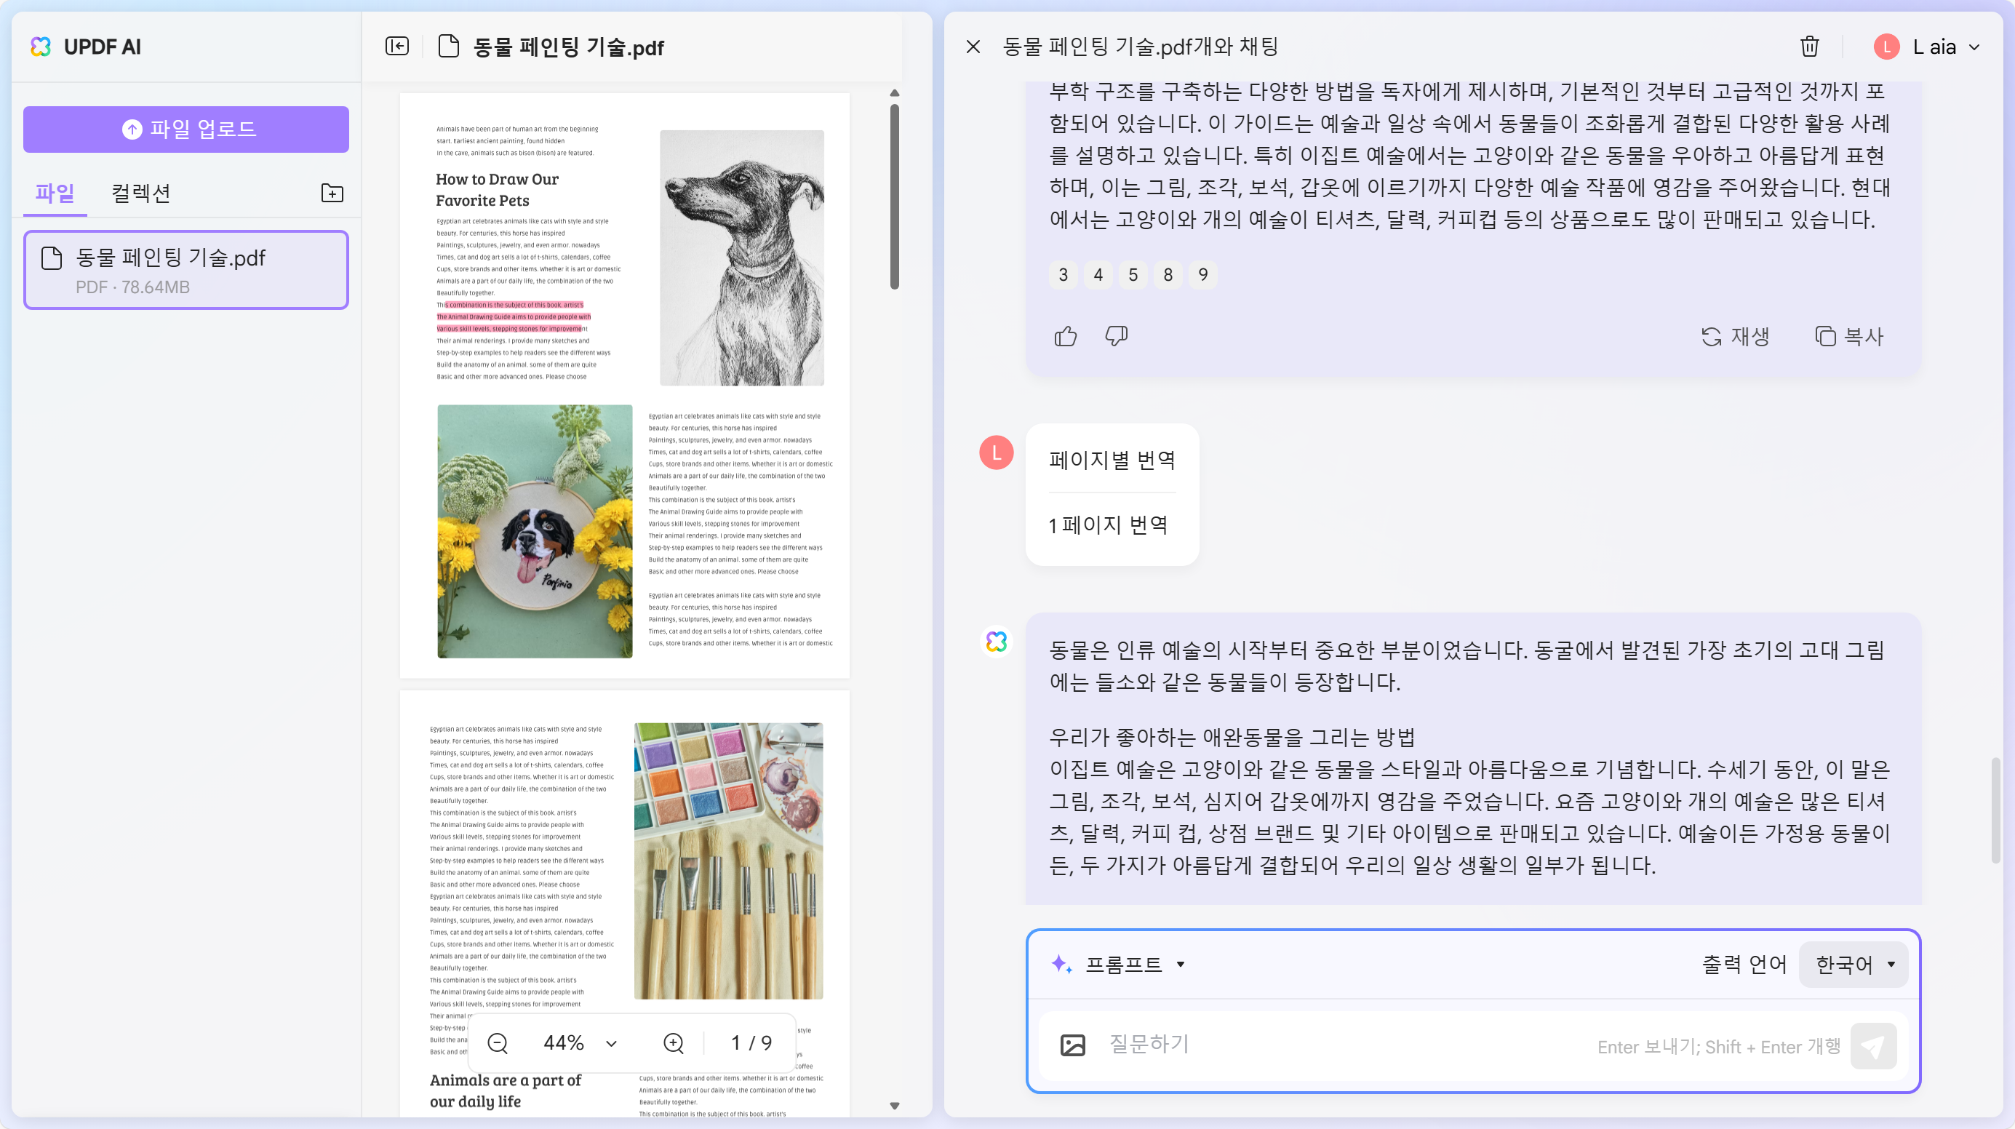Click the watercolor palette photo in PDF
2015x1129 pixels.
coord(728,861)
